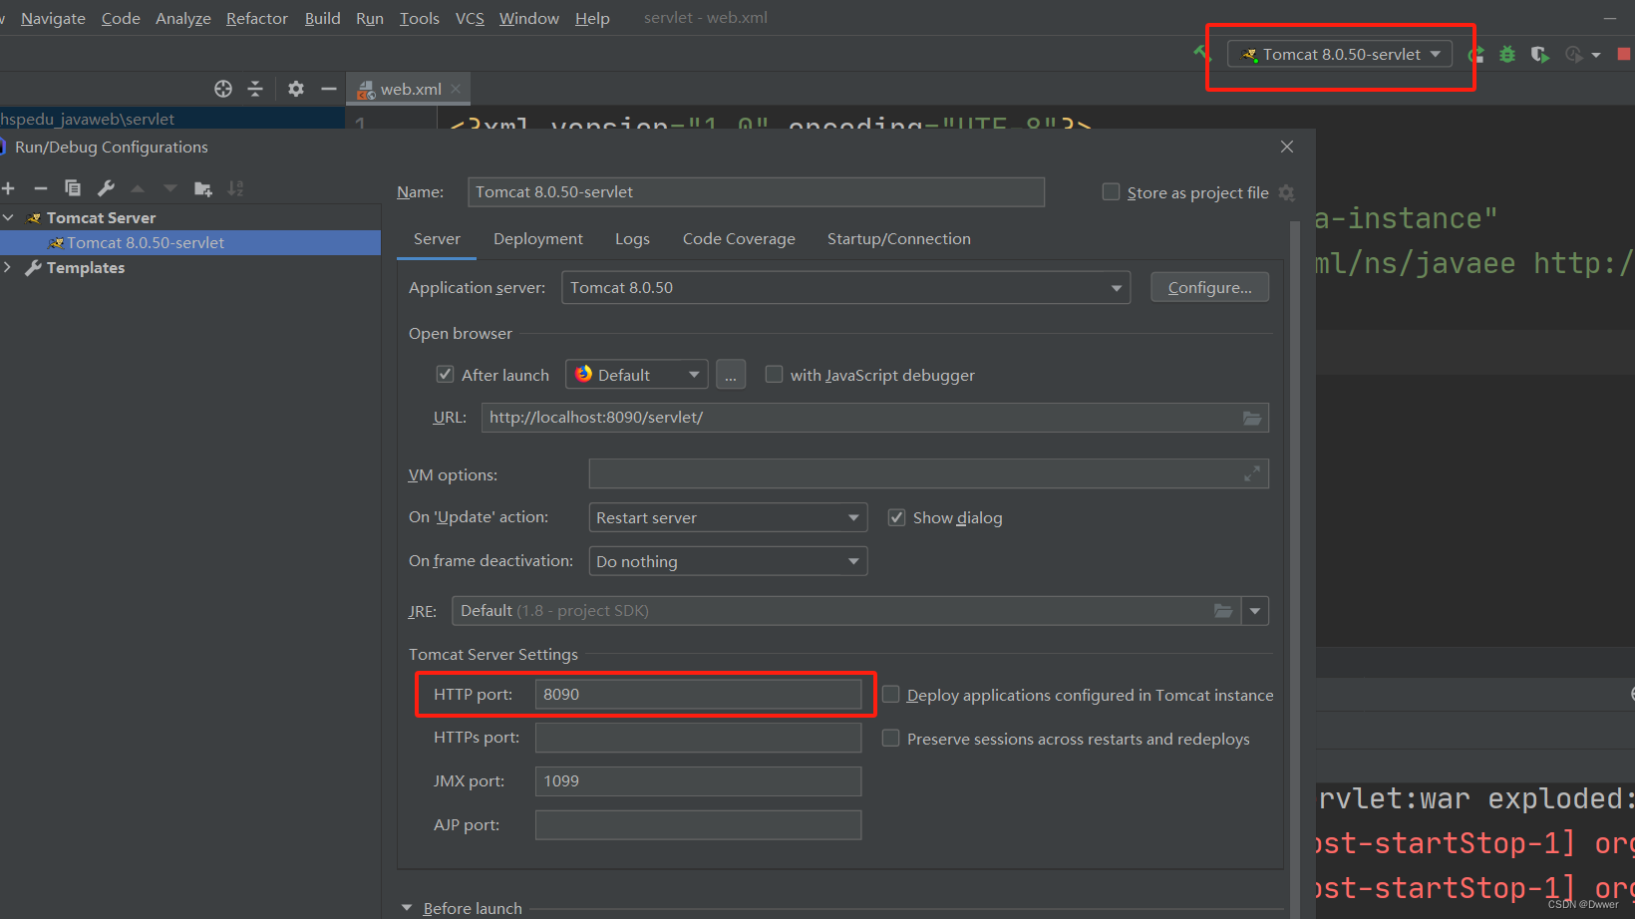Click the HTTP port field showing 8090

pyautogui.click(x=698, y=694)
